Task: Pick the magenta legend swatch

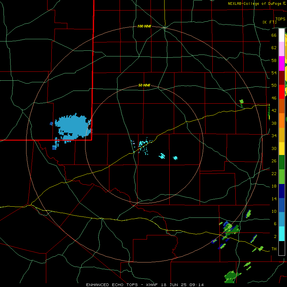Action: (x=282, y=63)
